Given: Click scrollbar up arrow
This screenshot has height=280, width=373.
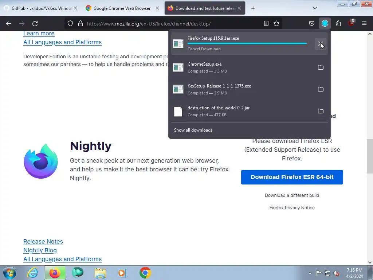Looking at the screenshot, I should pos(370,34).
